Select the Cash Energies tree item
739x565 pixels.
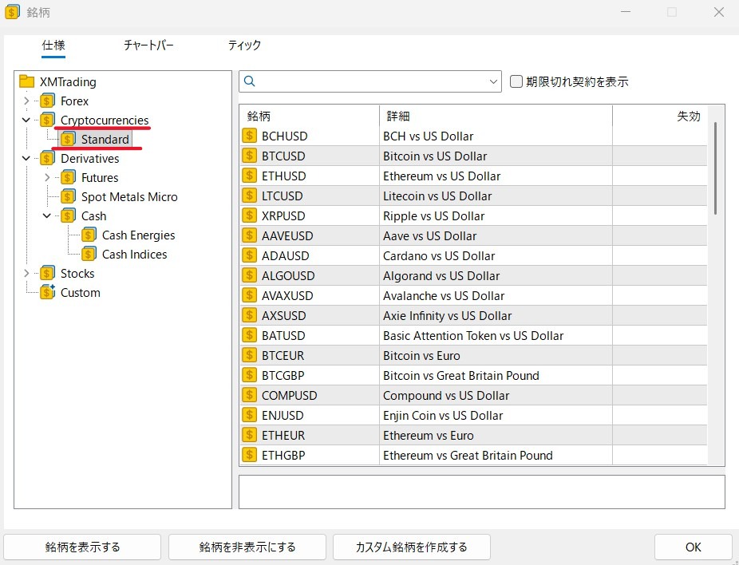(x=138, y=235)
